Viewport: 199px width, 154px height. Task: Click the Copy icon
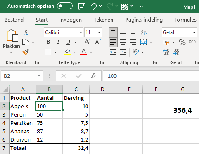26,42
